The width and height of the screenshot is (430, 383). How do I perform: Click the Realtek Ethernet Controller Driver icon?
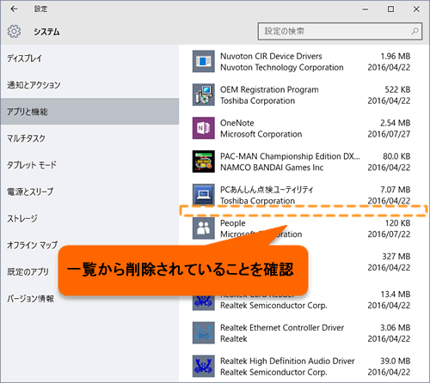tap(204, 332)
